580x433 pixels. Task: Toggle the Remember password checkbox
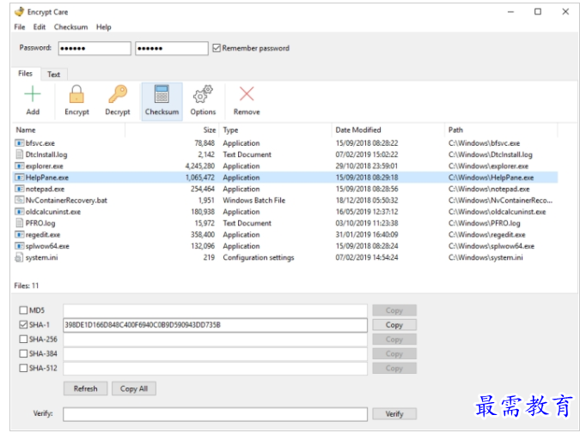coord(217,48)
